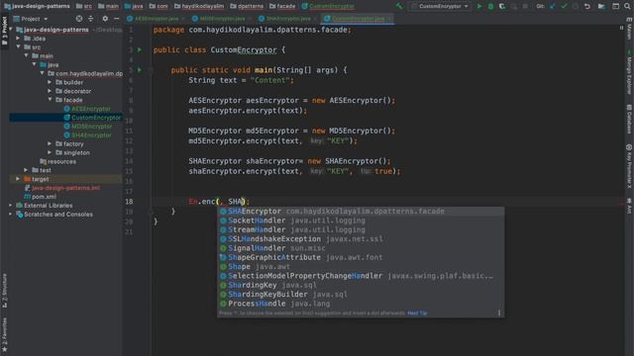Open SHAEncryptor class in project tree
This screenshot has height=356, width=634.
(88, 135)
